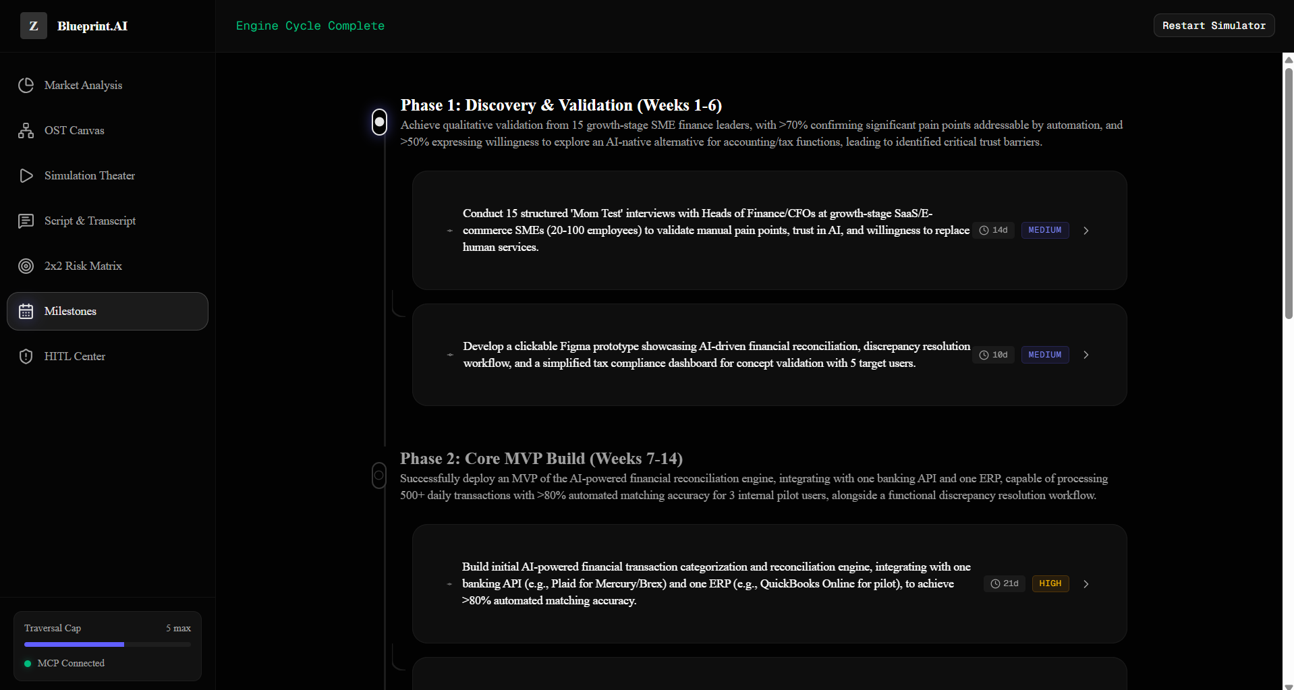Click MEDIUM badge on Figma prototype task
1294x690 pixels.
click(1044, 355)
